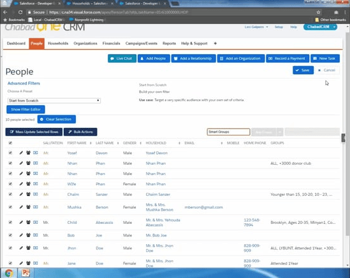Image resolution: width=350 pixels, height=278 pixels.
Task: Open the side panel handle at right edge
Action: click(343, 138)
